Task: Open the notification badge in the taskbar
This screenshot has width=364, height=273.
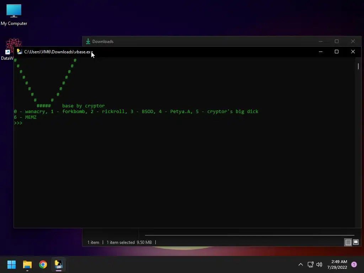Action: pos(354,264)
